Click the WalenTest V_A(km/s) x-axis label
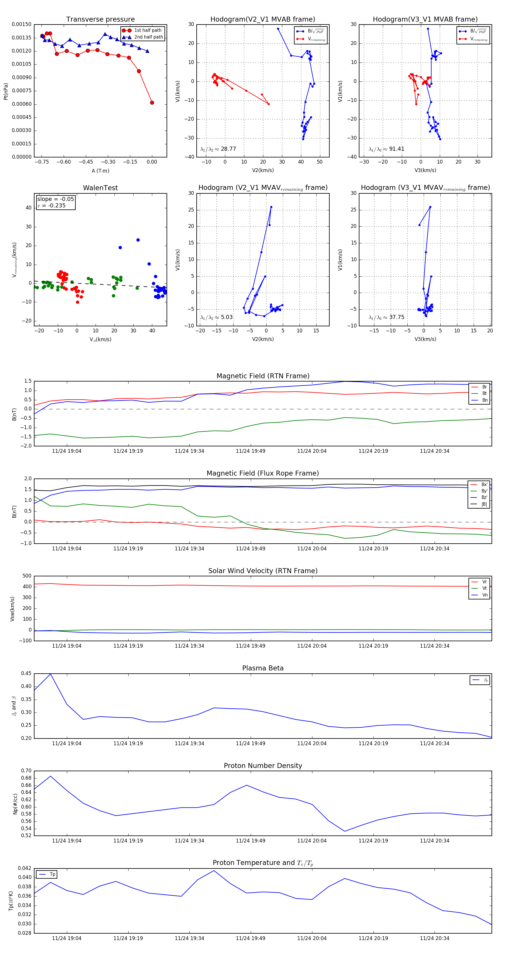The height and width of the screenshot is (964, 526). [100, 340]
